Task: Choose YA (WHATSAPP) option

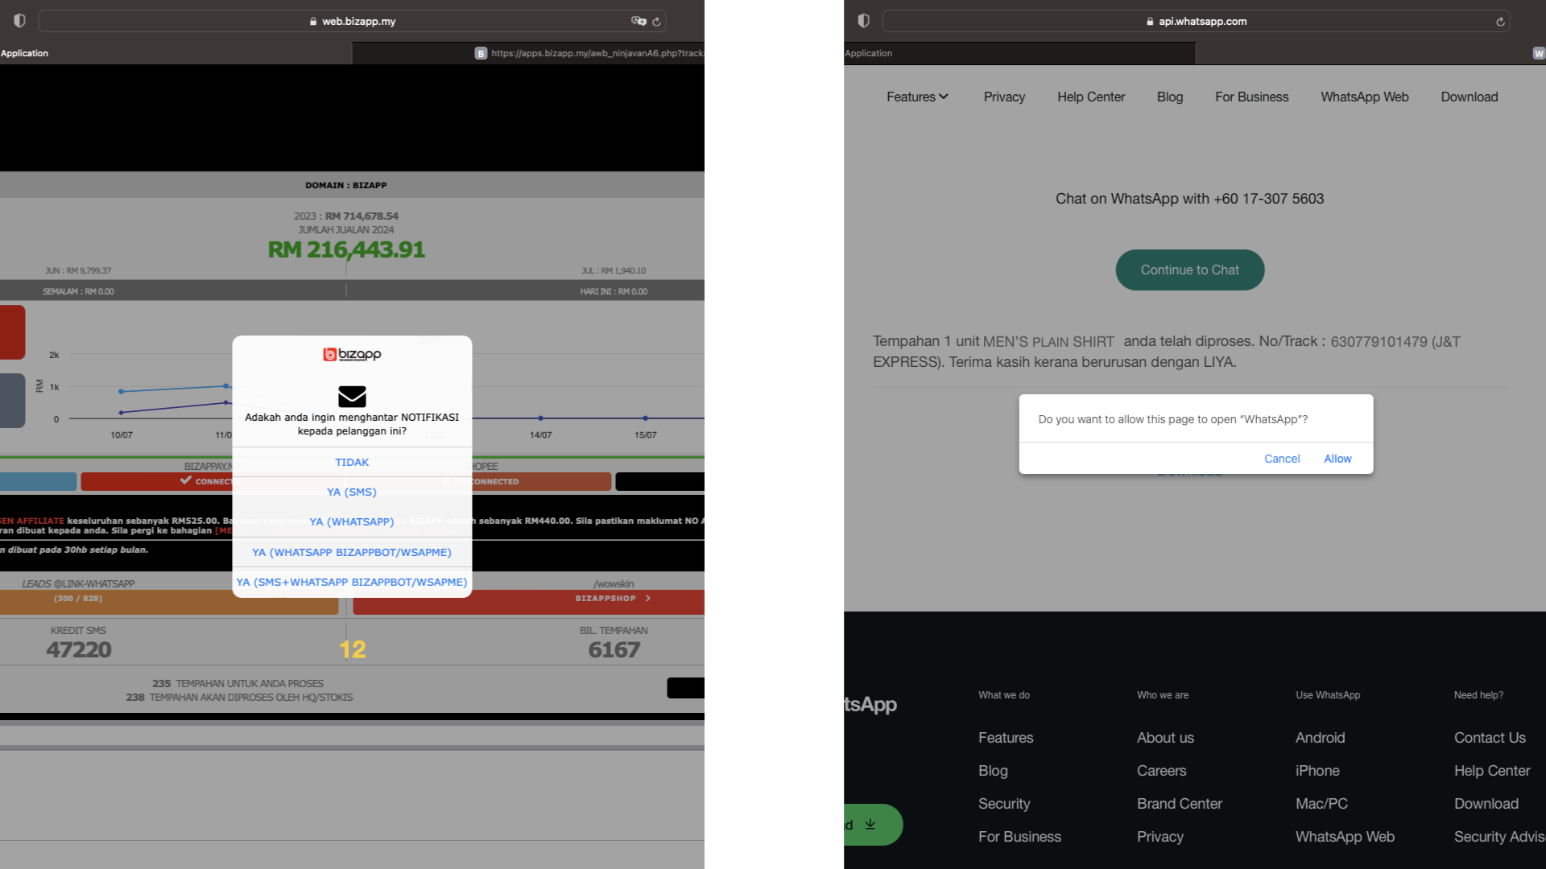Action: coord(352,521)
